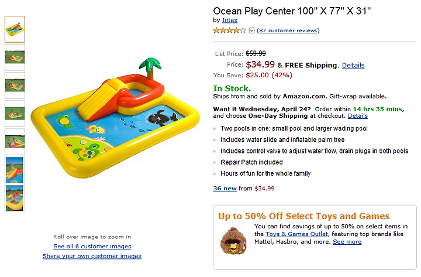Select the second thumbnail in the image strip
The width and height of the screenshot is (421, 277).
click(15, 57)
